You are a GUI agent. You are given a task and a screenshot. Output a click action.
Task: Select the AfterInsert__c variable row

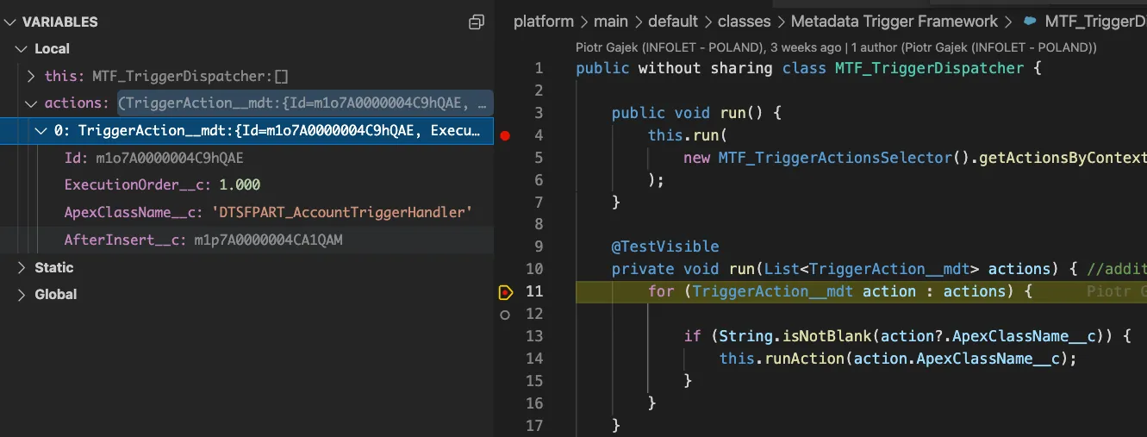(x=246, y=240)
